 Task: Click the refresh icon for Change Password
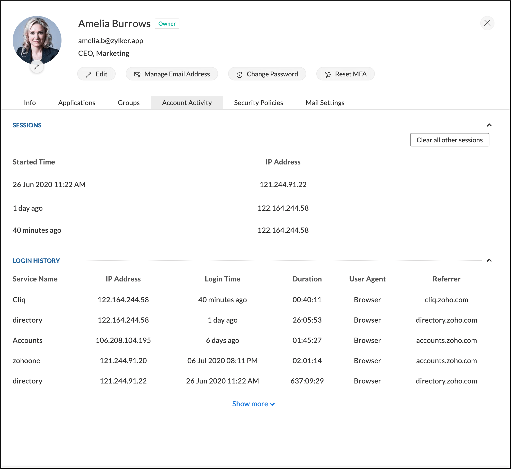tap(239, 75)
